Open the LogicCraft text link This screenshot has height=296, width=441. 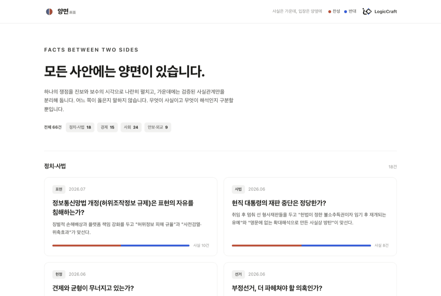(385, 11)
